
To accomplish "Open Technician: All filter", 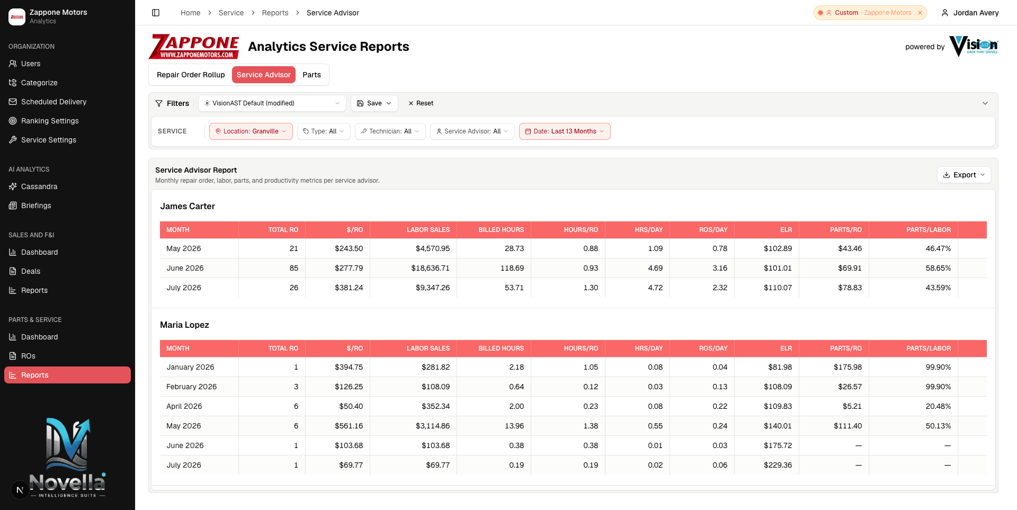I will pyautogui.click(x=390, y=131).
